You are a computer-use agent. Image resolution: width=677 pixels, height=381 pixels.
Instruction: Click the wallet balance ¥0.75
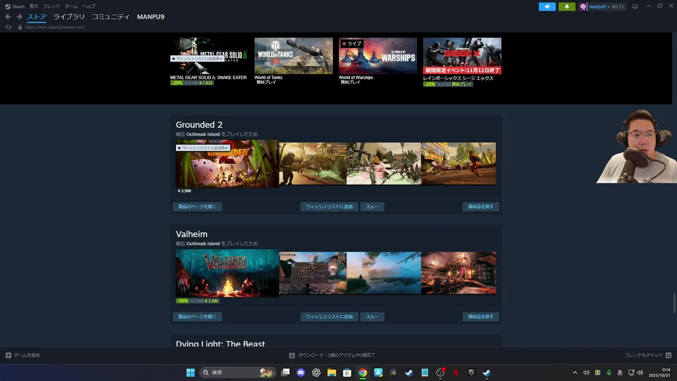618,6
